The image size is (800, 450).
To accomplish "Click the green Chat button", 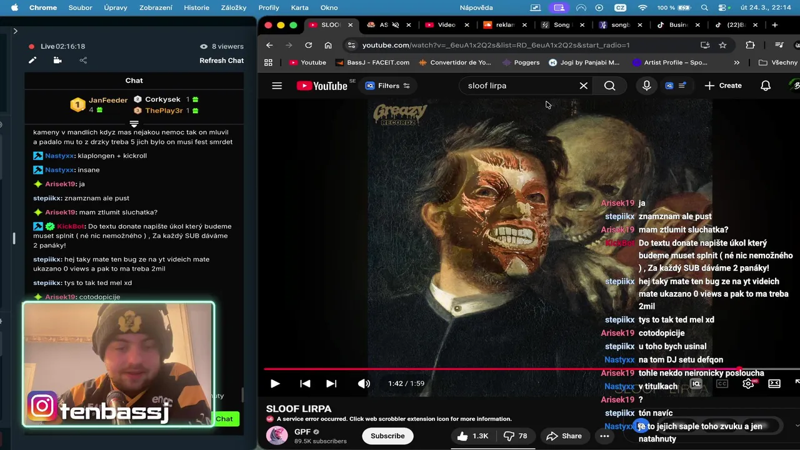I will (224, 419).
